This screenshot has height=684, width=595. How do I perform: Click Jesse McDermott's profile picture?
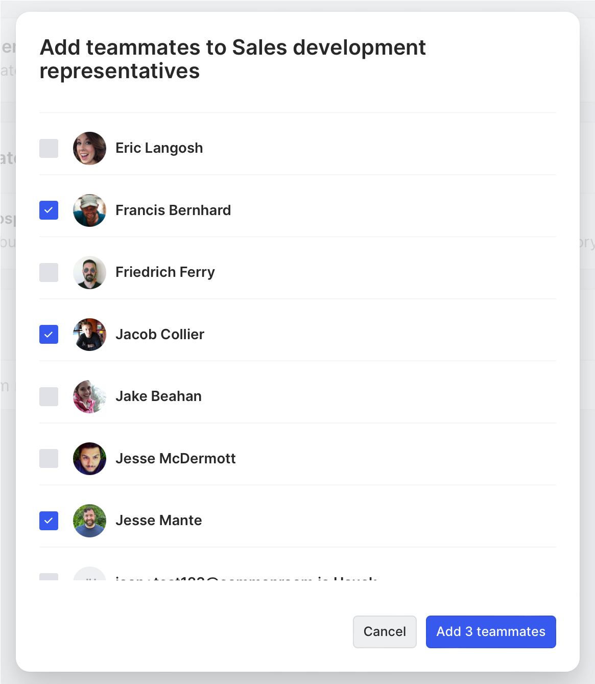point(89,458)
